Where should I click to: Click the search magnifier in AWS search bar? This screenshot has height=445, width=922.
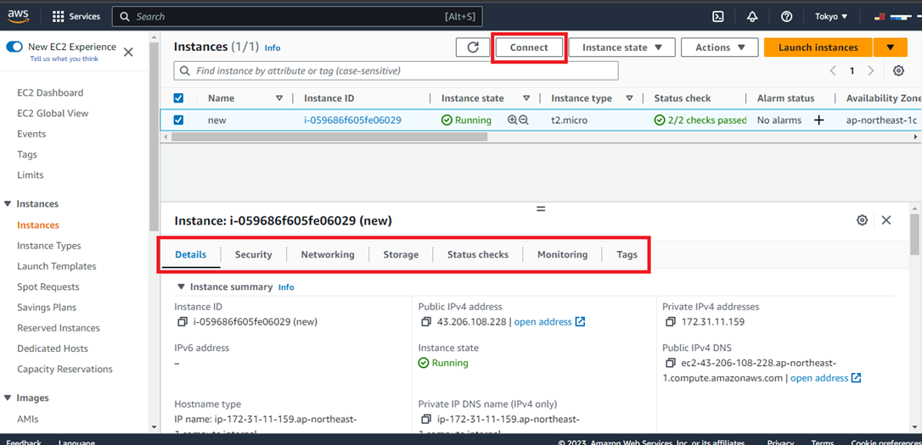coord(125,16)
